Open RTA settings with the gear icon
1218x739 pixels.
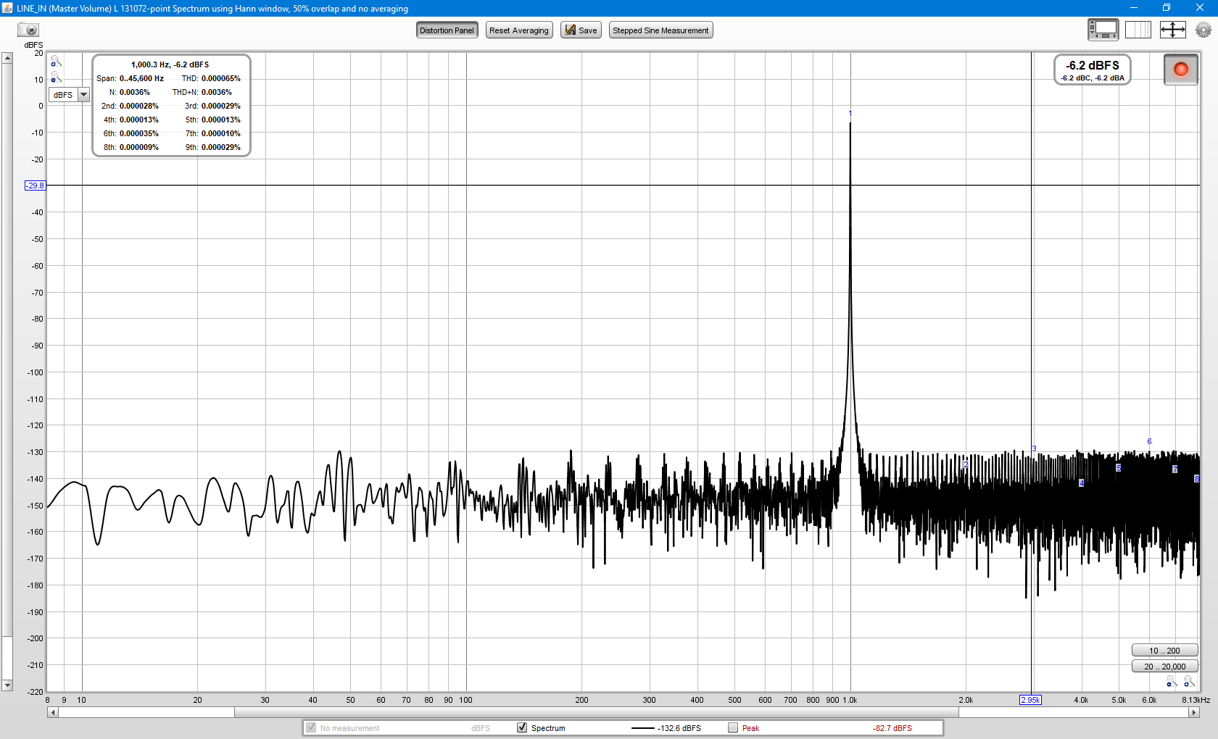(1203, 30)
